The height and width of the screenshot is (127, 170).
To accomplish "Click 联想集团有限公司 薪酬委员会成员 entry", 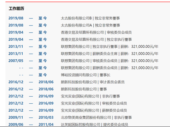I will tap(109, 68).
